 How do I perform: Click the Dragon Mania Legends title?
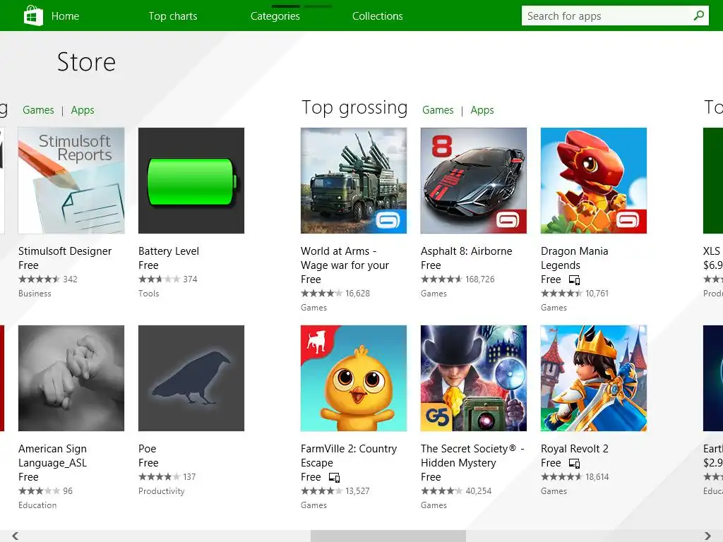(x=574, y=258)
